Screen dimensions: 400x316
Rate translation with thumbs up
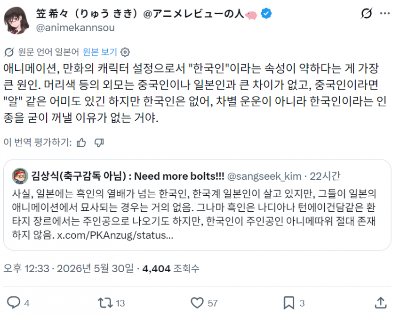coord(81,142)
